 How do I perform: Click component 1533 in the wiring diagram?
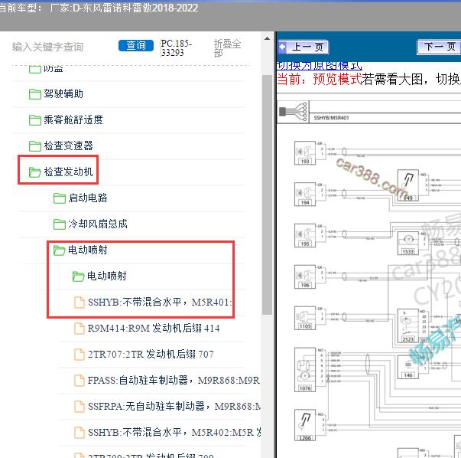pos(407,243)
